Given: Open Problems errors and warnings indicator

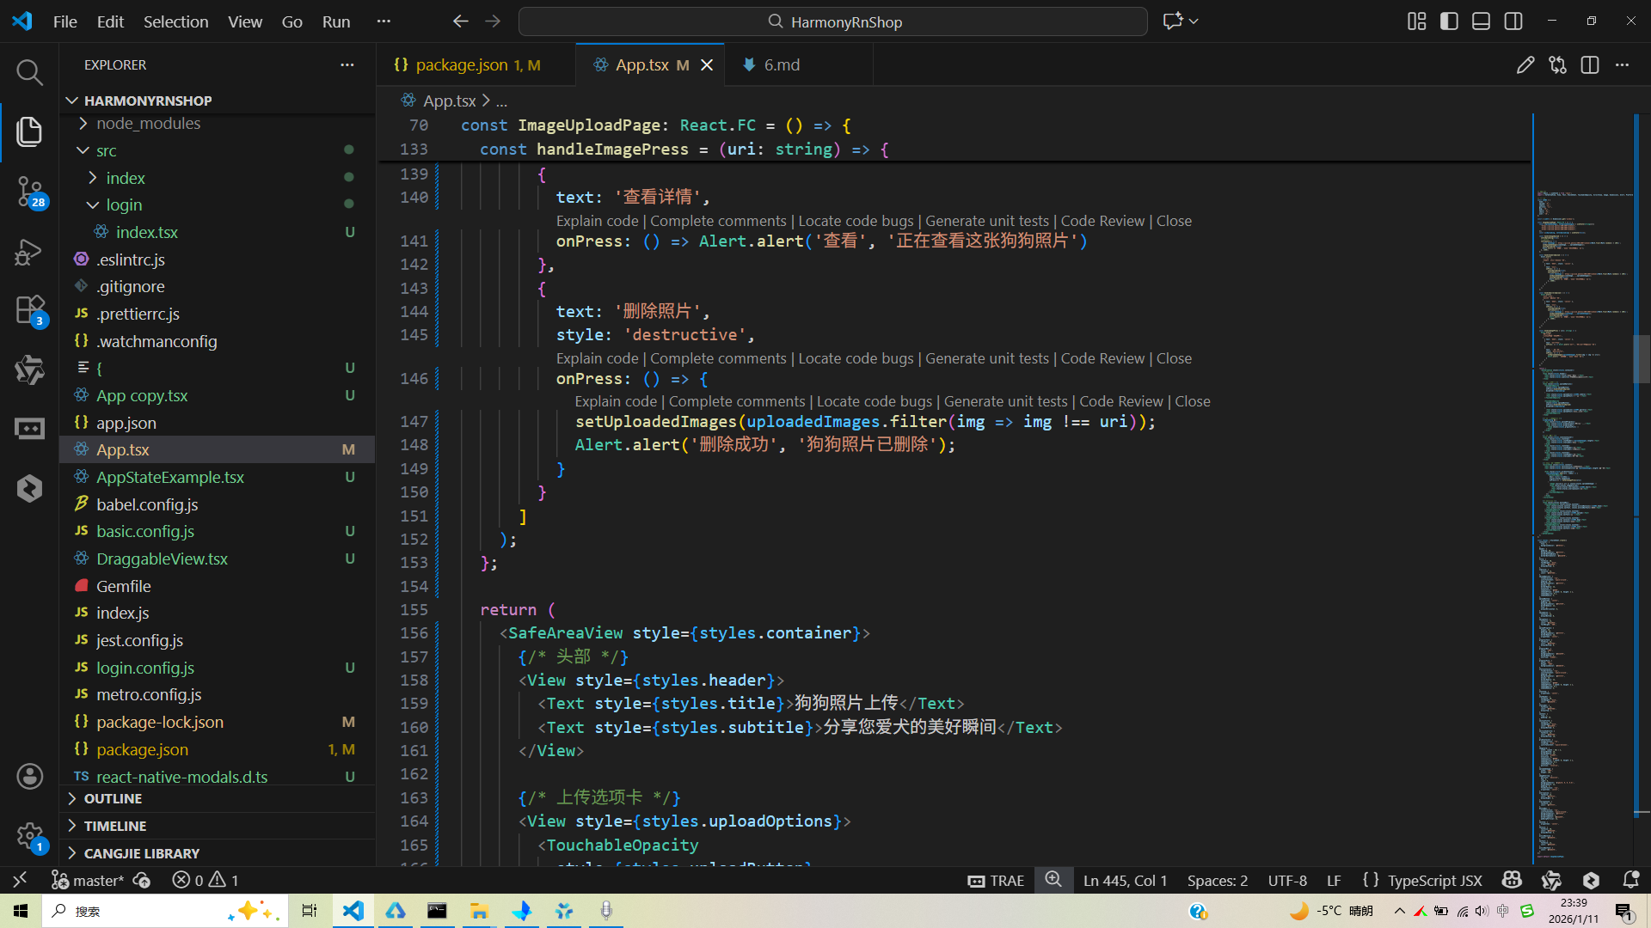Looking at the screenshot, I should point(206,880).
